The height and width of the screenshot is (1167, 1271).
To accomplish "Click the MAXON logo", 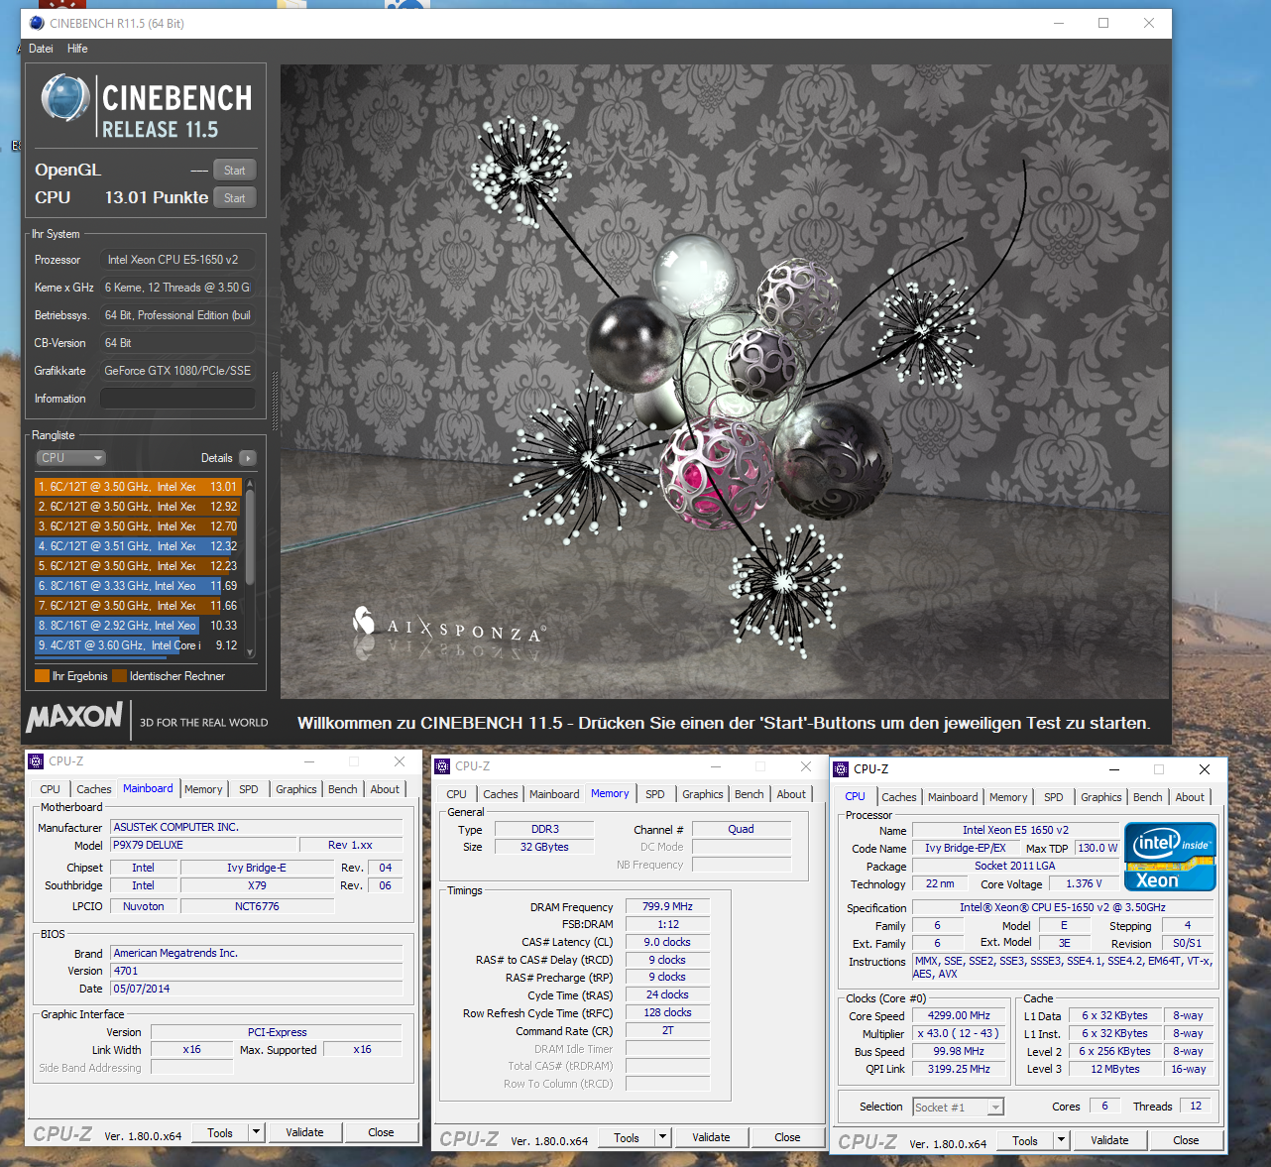I will 74,717.
